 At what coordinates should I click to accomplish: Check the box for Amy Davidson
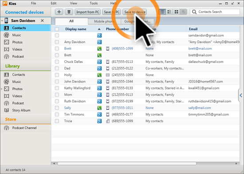click(x=57, y=42)
